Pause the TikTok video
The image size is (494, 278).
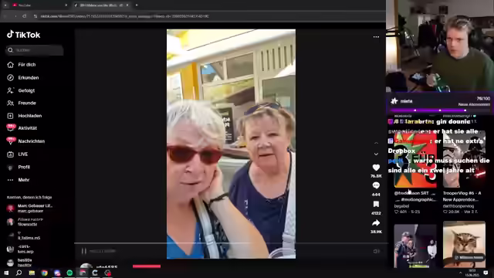pyautogui.click(x=84, y=251)
